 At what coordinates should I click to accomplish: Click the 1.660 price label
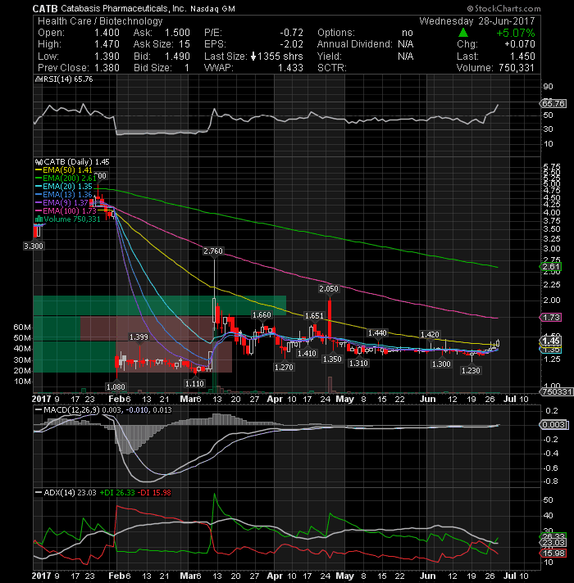pyautogui.click(x=262, y=315)
